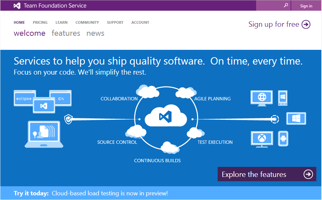Click the Android phone icon
The height and width of the screenshot is (200, 322).
click(283, 138)
